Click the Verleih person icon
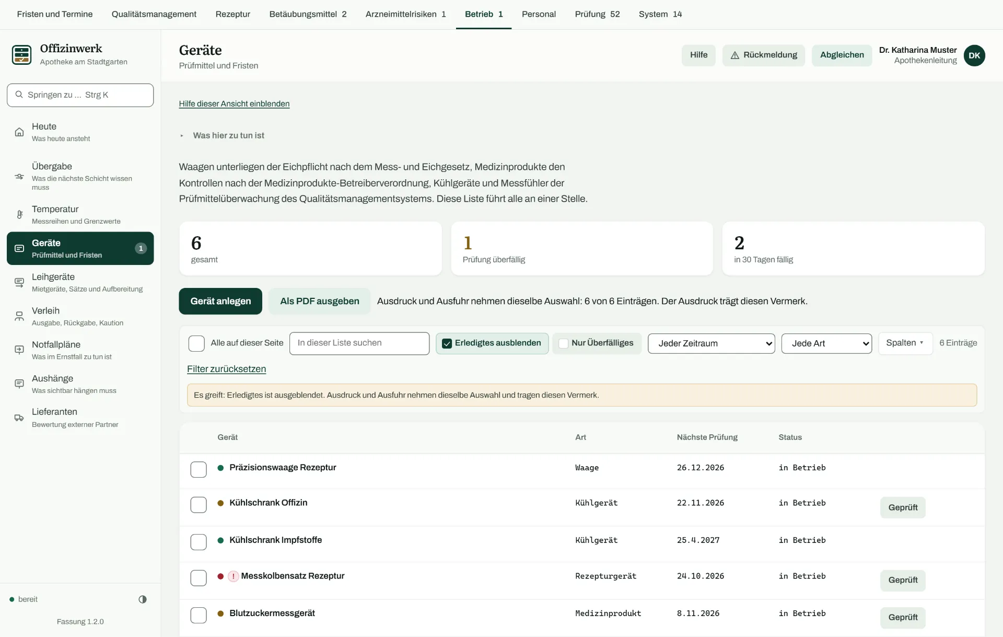1003x637 pixels. (19, 316)
